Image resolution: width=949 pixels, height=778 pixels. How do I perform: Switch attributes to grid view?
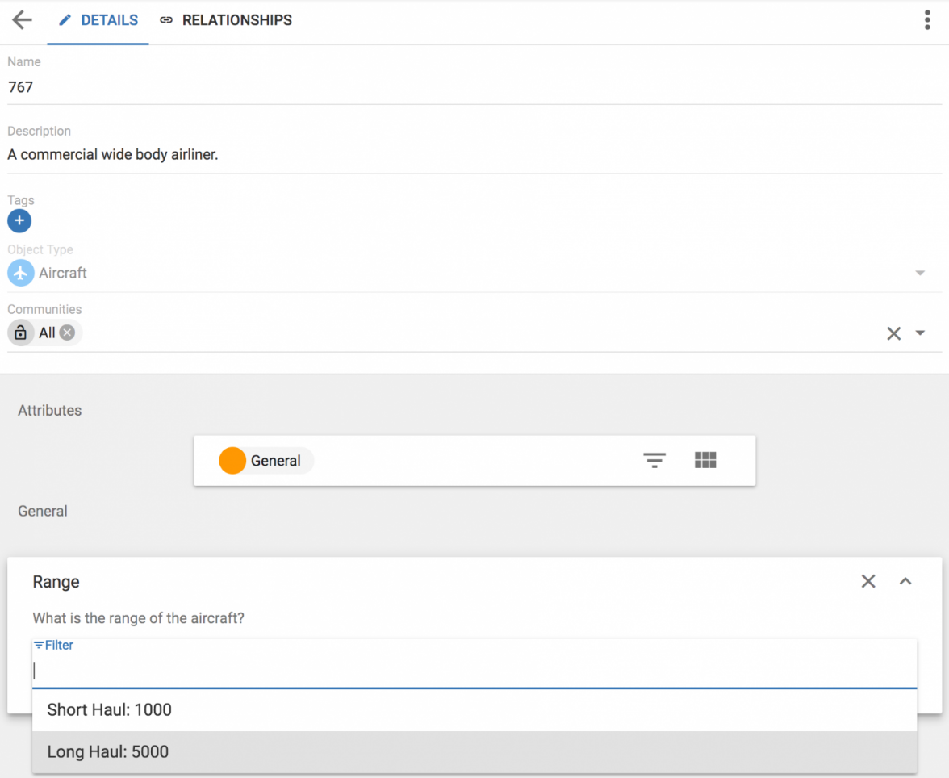pos(705,461)
